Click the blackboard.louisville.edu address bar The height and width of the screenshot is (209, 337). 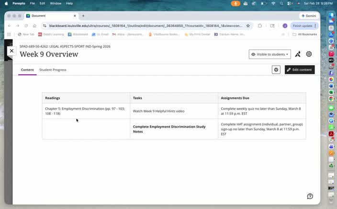click(x=146, y=26)
